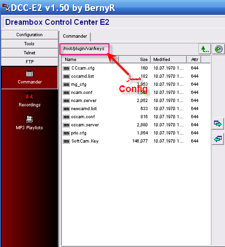
Task: Click the modified date of oscam.conf
Action: [168, 117]
